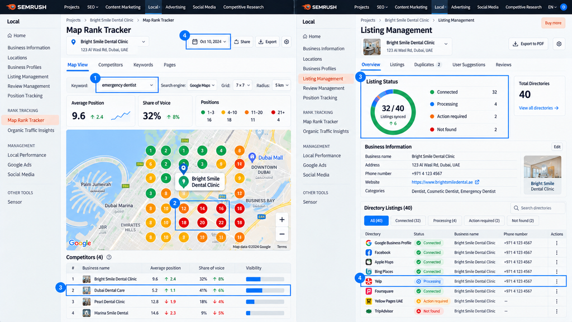Open the User Suggestions tab
The image size is (572, 322).
(469, 65)
